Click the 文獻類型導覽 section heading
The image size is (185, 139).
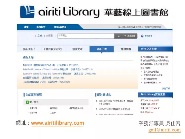34,95
